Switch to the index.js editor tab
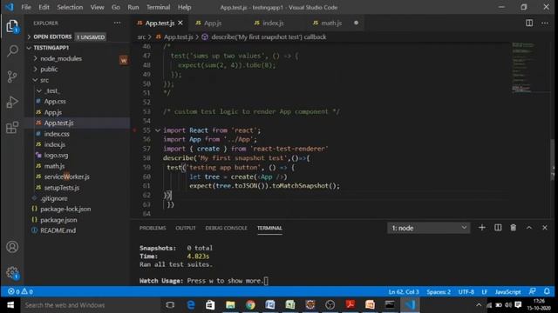558x313 pixels. coord(273,23)
